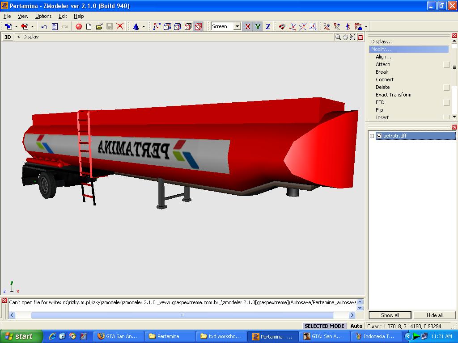Screen dimensions: 458x343
Task: Click the viewport pan hand icon
Action: coord(345,37)
